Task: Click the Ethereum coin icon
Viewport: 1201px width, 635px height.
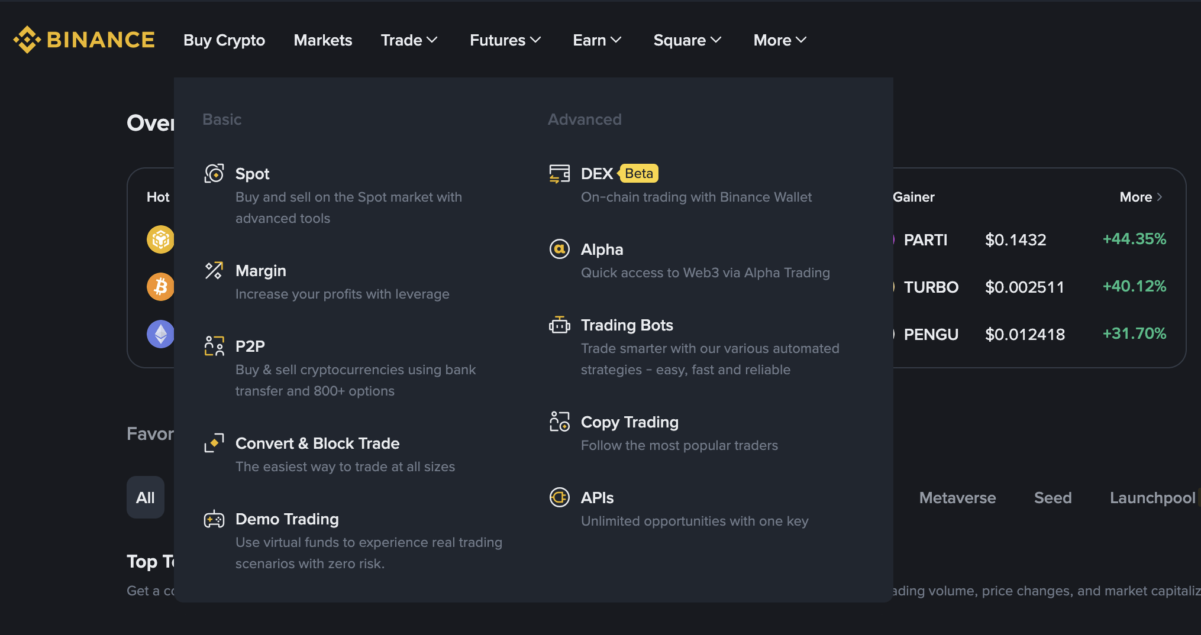Action: click(160, 334)
